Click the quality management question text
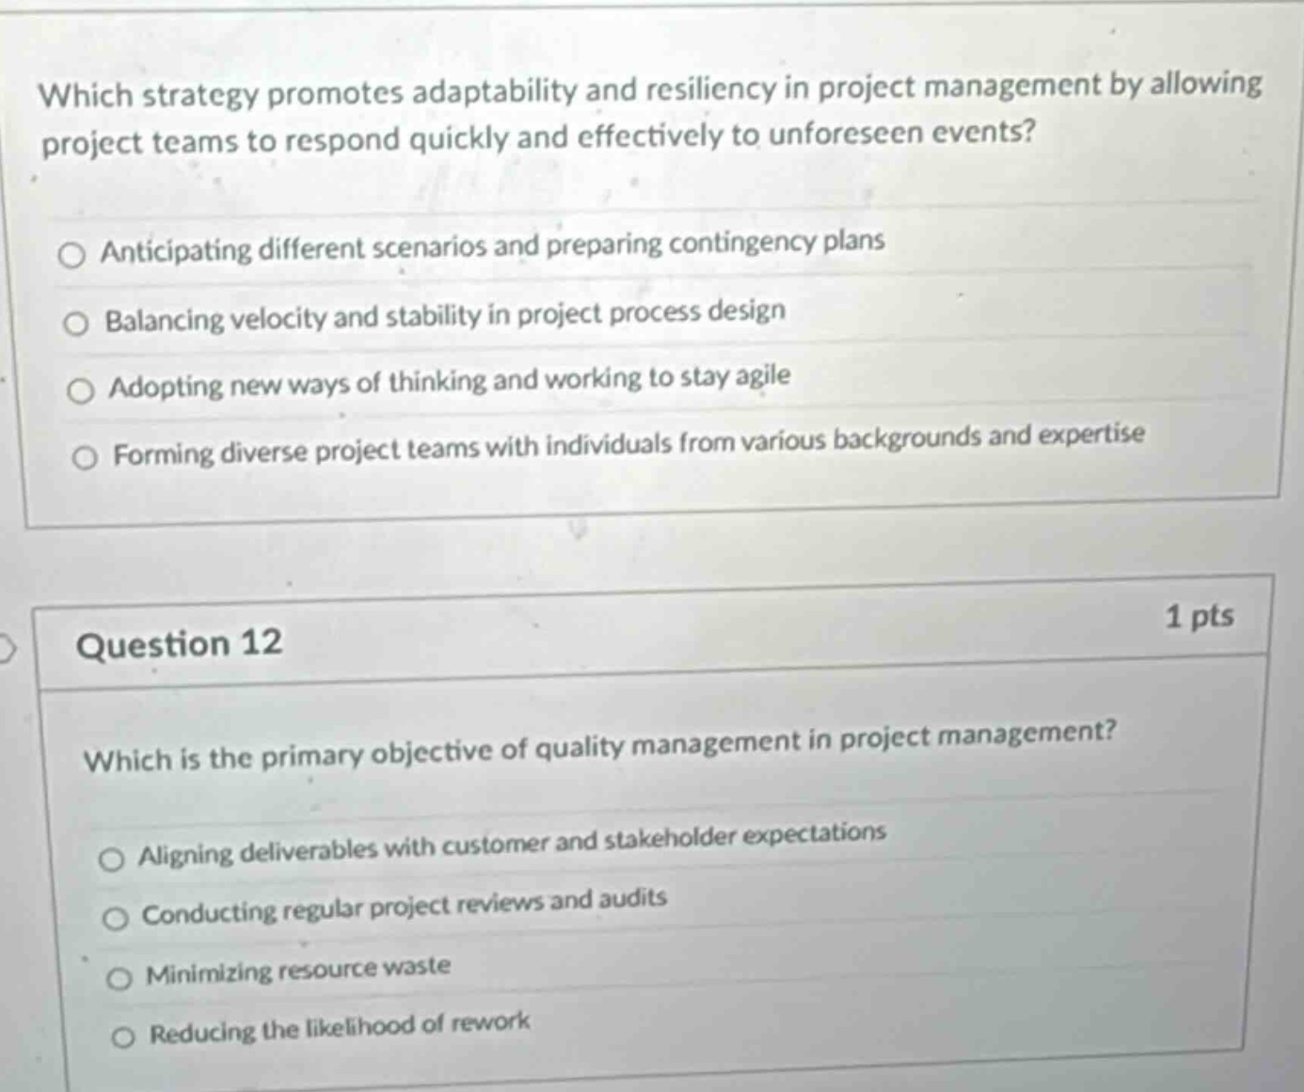This screenshot has height=1092, width=1304. [x=600, y=745]
